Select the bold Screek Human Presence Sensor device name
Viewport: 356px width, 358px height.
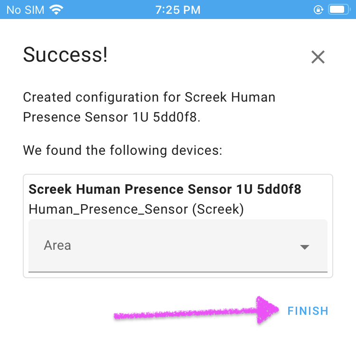[x=165, y=189]
